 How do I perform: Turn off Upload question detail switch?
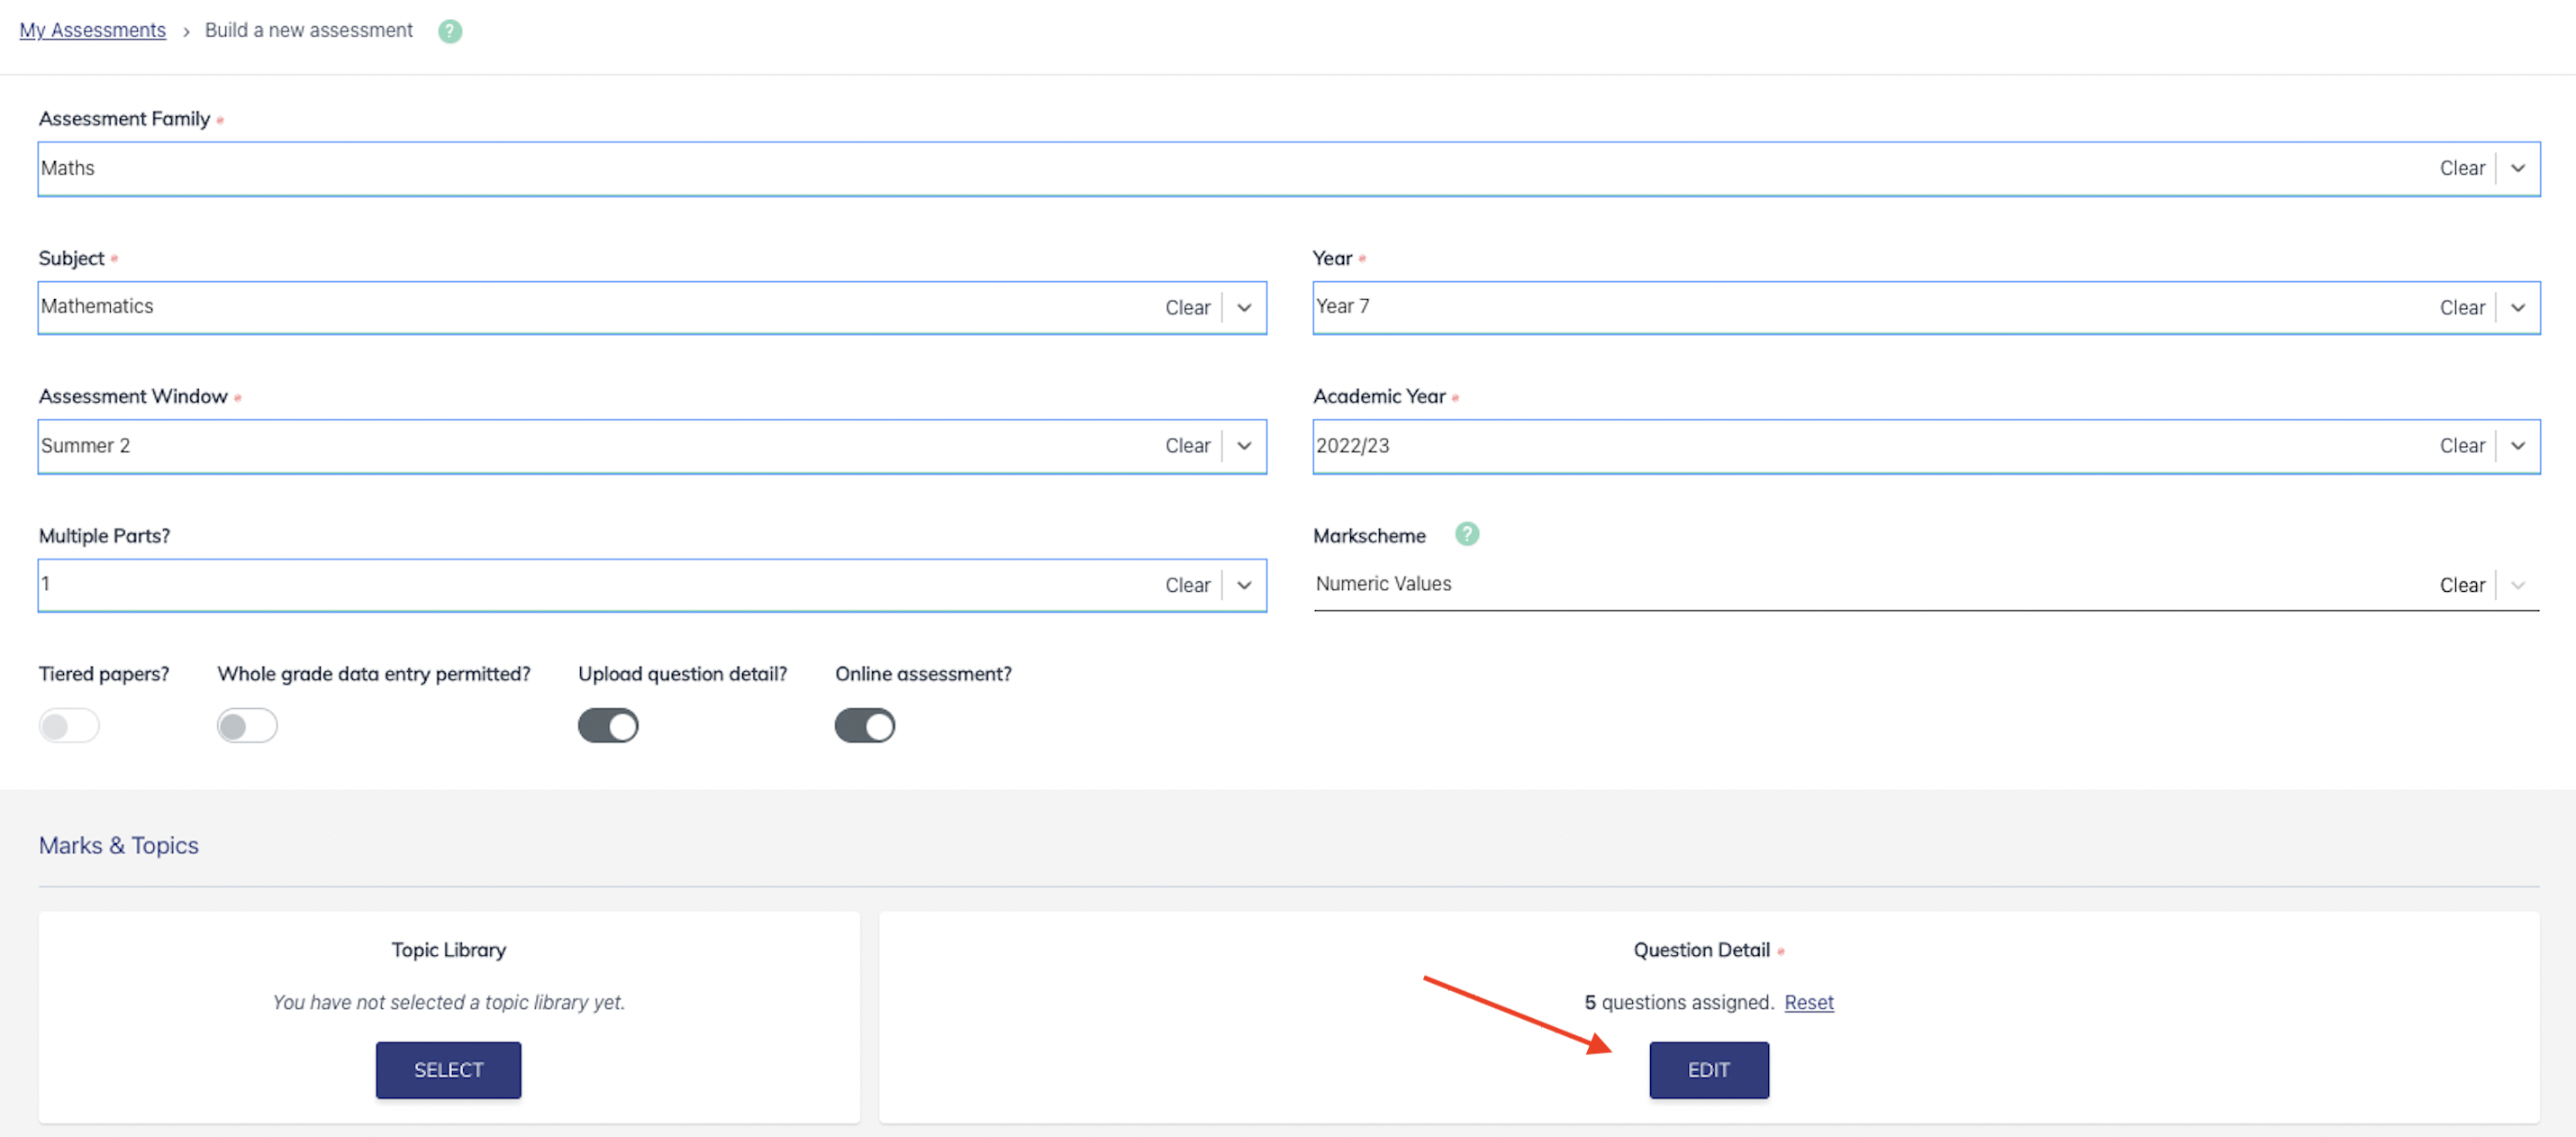[608, 725]
